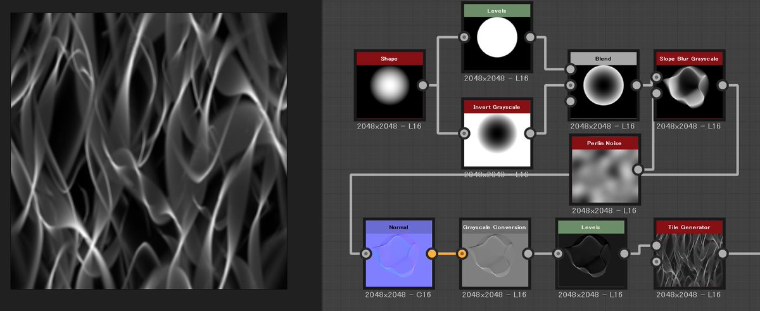Click the "2048x2048 - C16" label under Normal

point(398,295)
